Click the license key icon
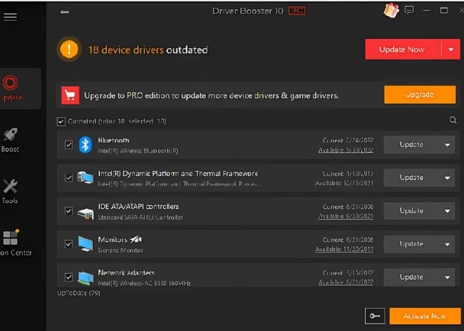This screenshot has height=331, width=464. [x=375, y=316]
